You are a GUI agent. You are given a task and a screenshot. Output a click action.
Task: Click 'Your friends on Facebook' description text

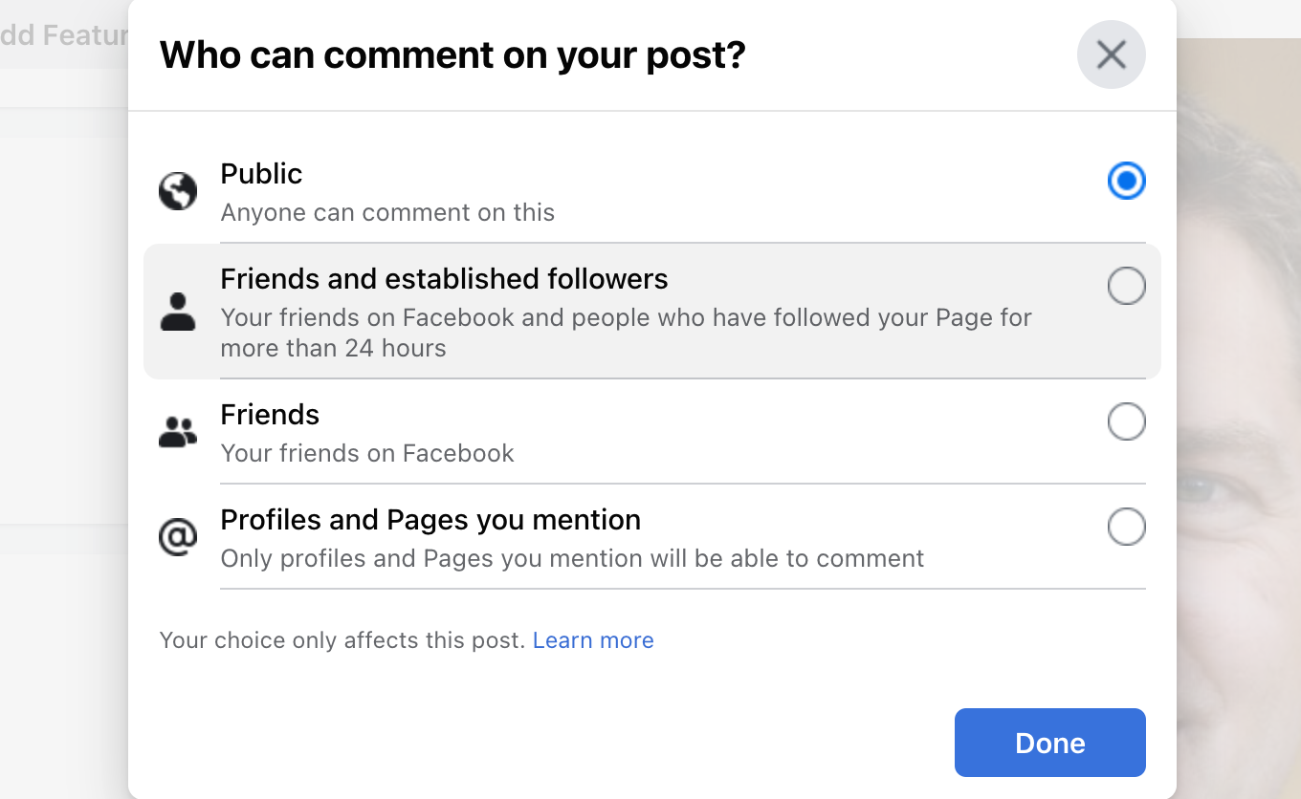tap(367, 453)
